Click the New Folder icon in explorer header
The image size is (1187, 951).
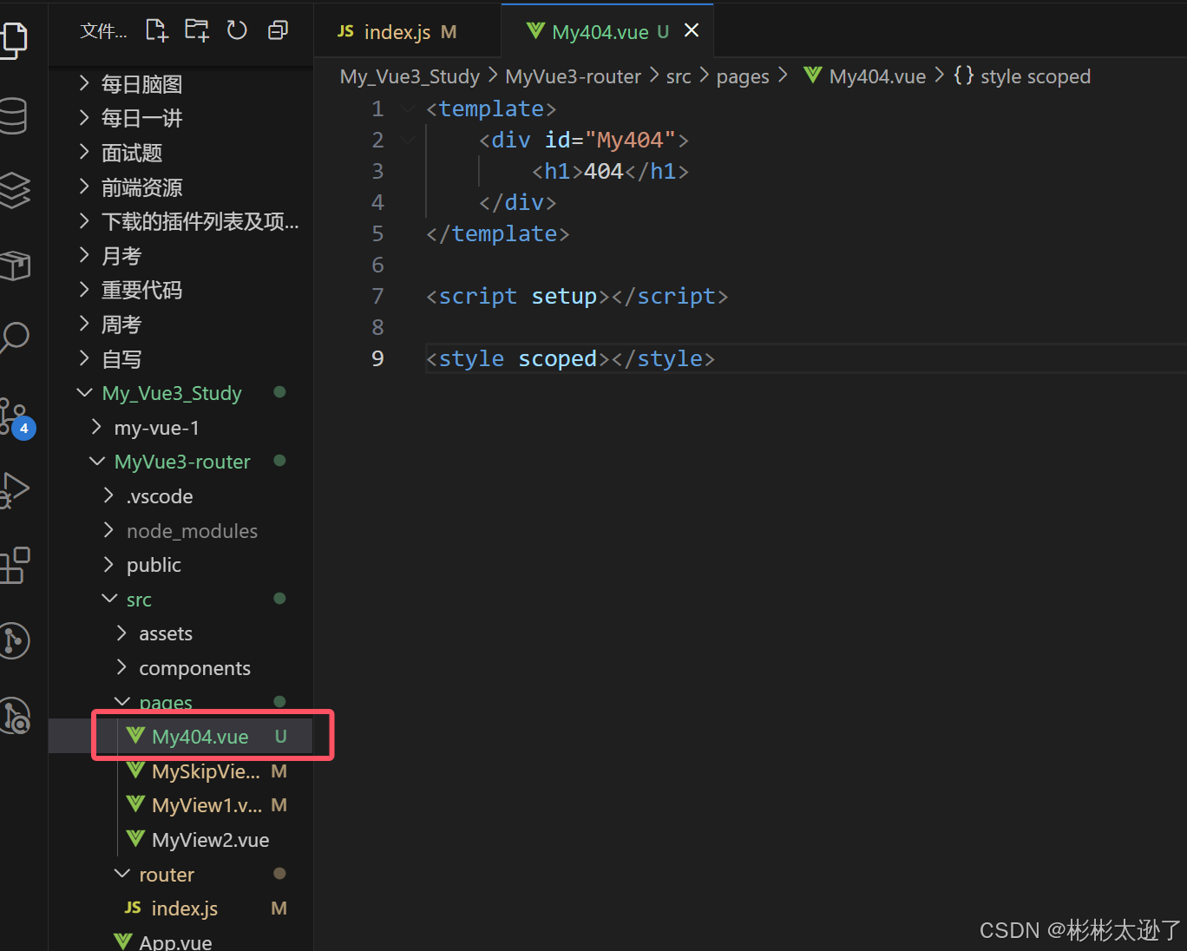[x=197, y=30]
